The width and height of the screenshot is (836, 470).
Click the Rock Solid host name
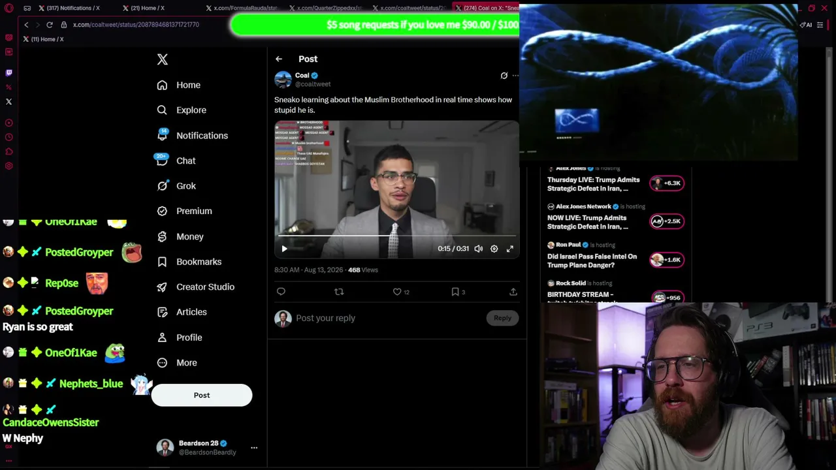click(571, 283)
